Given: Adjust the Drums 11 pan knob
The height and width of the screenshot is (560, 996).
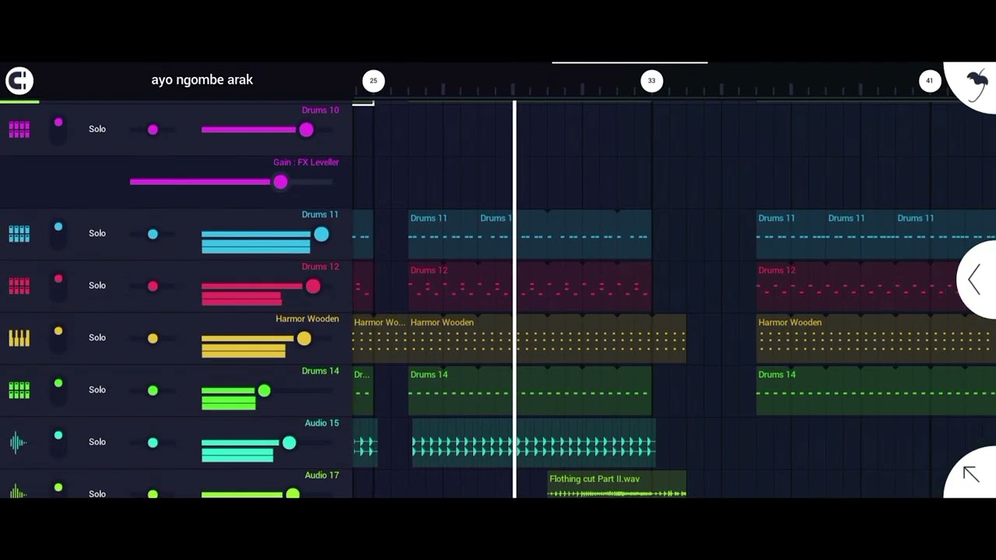Looking at the screenshot, I should [x=153, y=233].
